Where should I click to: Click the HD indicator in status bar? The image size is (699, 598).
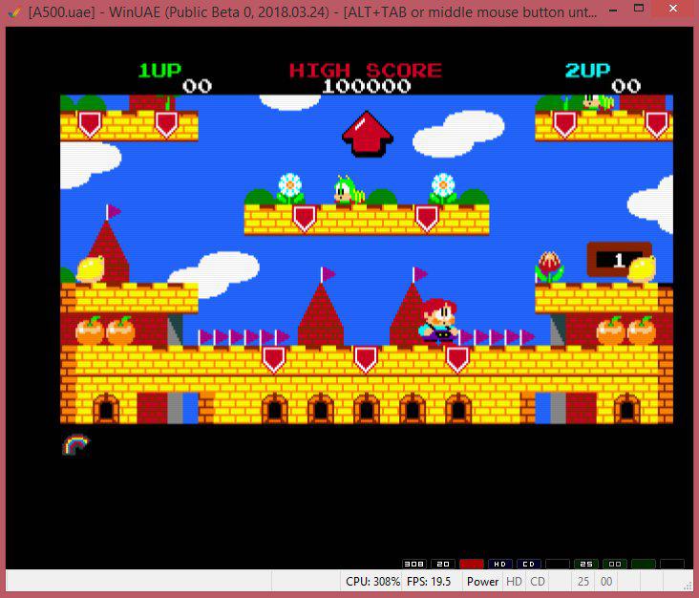514,582
